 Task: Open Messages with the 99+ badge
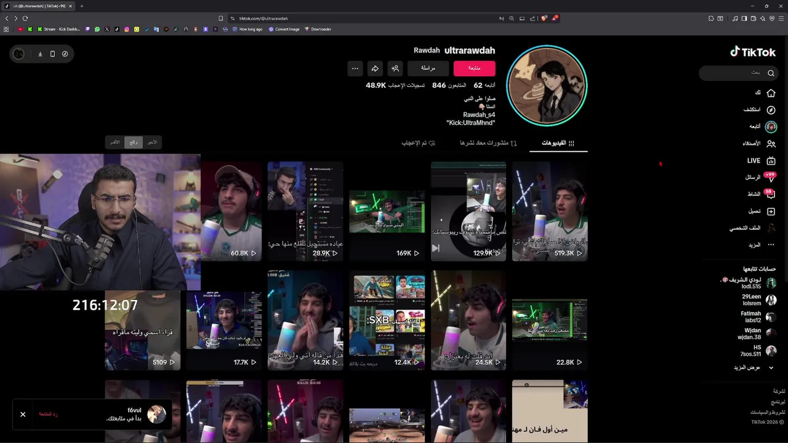pos(760,177)
